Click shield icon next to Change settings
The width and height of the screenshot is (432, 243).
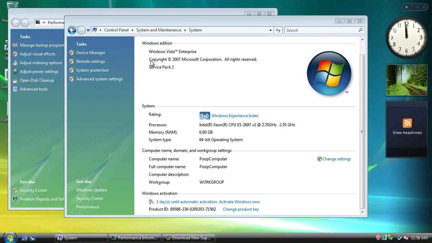pyautogui.click(x=319, y=159)
